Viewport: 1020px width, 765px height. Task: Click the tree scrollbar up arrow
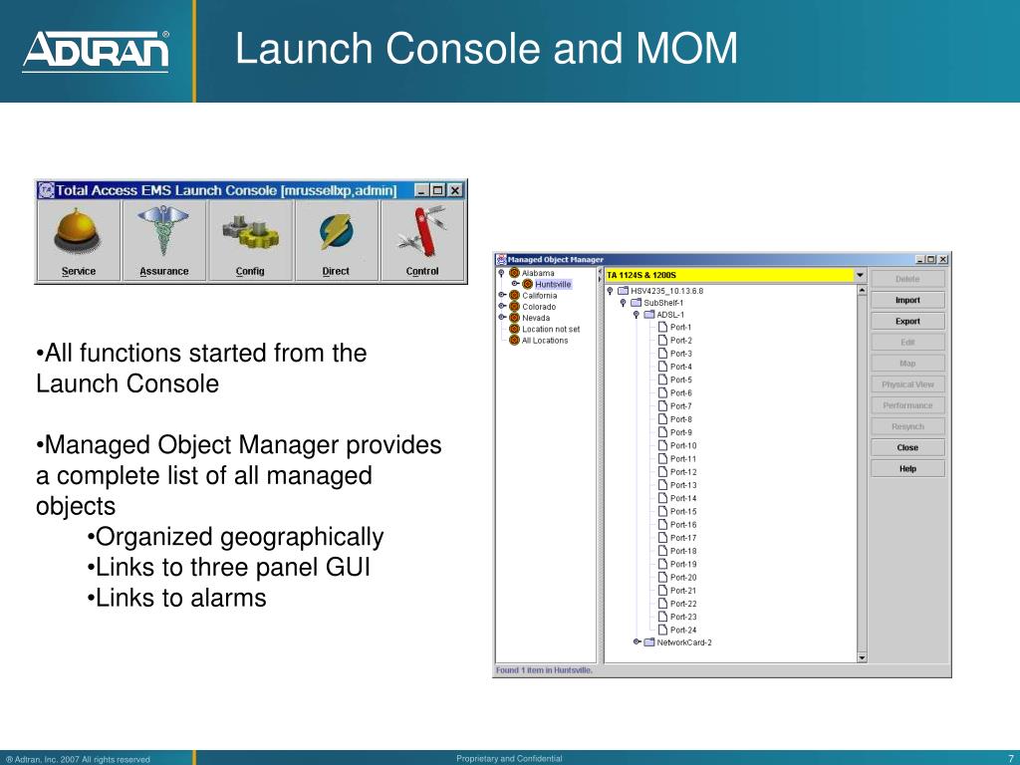tap(862, 290)
